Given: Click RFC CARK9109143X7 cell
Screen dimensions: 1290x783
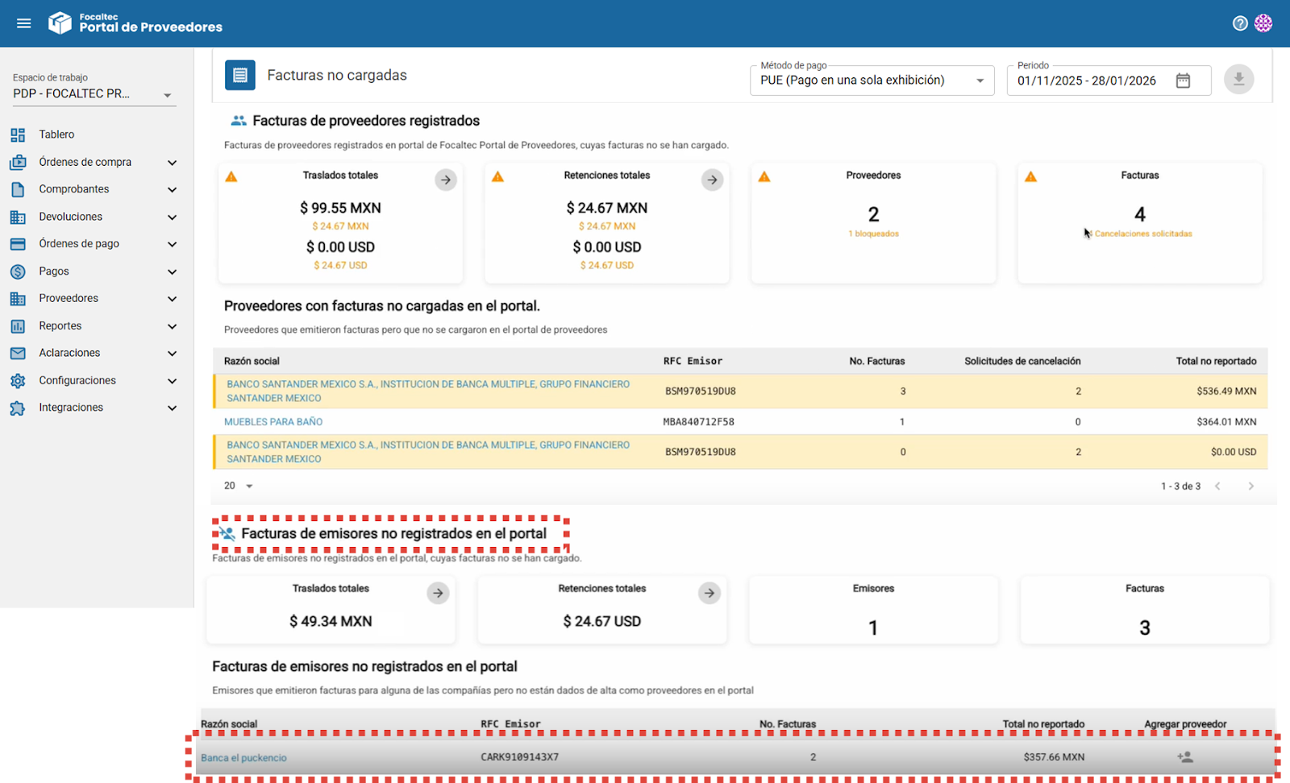Looking at the screenshot, I should click(x=519, y=757).
